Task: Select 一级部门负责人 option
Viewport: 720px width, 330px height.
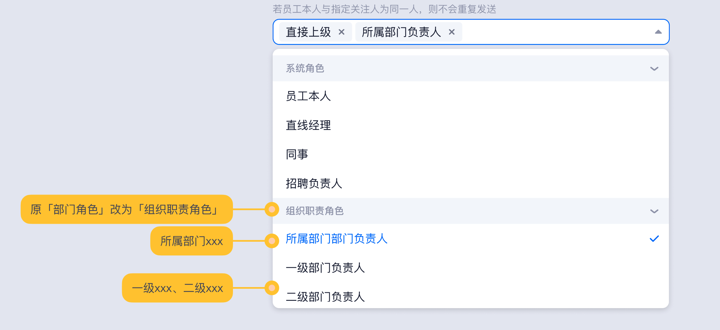Action: click(325, 268)
